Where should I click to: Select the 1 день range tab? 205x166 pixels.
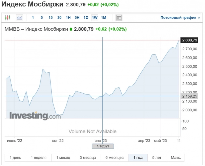[x=15, y=158]
